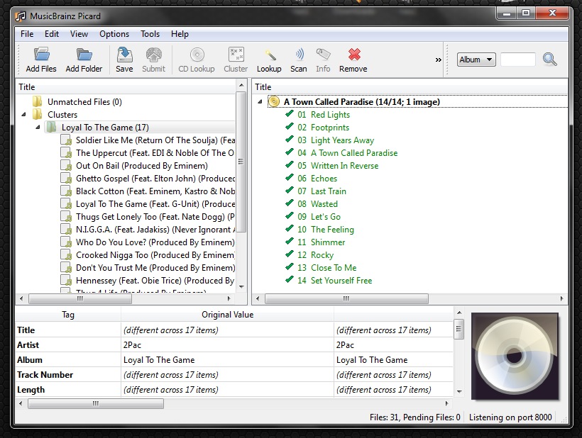The height and width of the screenshot is (438, 582).
Task: Collapse the Loyal To The Game cluster
Action: (38, 128)
